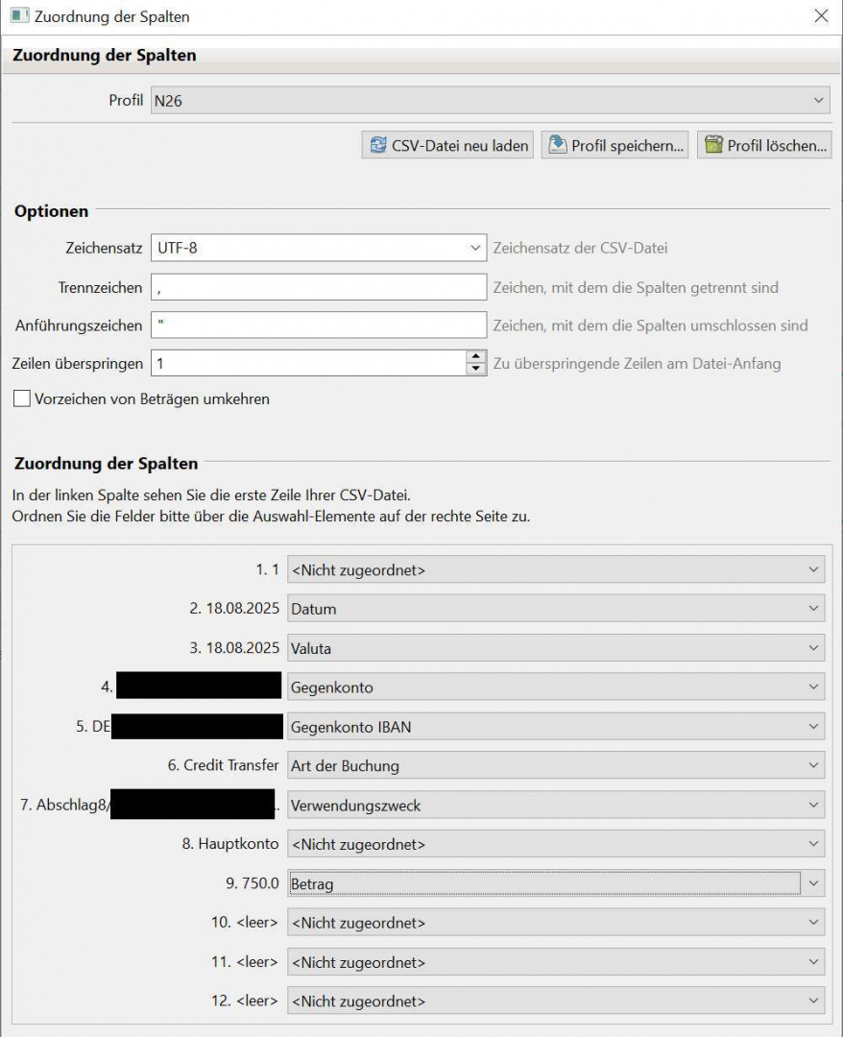Open the Verwendungszweck assignment dropdown

[556, 806]
